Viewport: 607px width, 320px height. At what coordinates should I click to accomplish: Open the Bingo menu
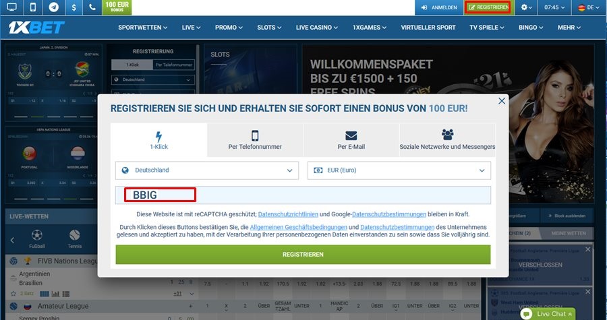531,28
